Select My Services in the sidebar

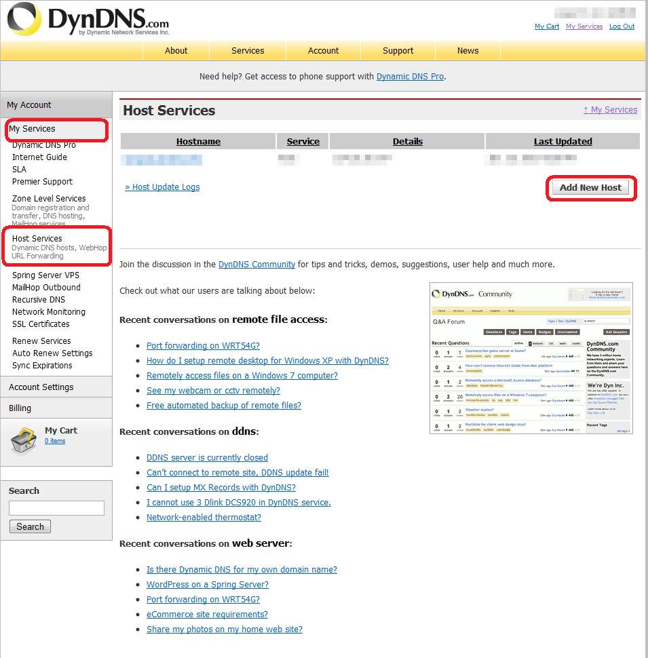33,129
